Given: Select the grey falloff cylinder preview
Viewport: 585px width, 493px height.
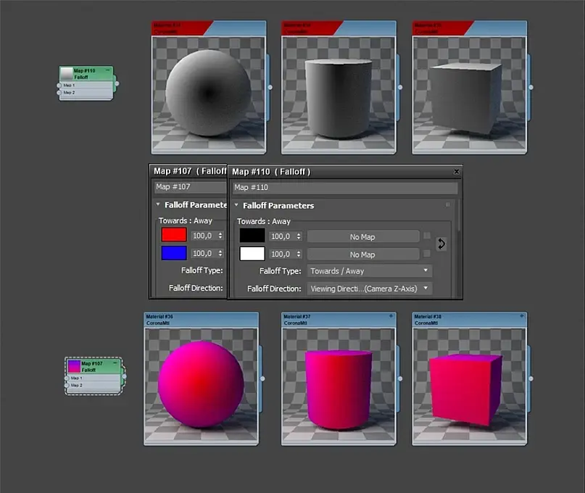Looking at the screenshot, I should tap(339, 94).
